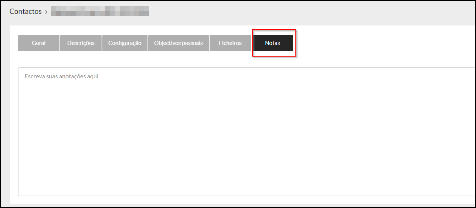Click the 'Escreva suas anotações aqui' placeholder
This screenshot has width=476, height=208.
pyautogui.click(x=61, y=76)
